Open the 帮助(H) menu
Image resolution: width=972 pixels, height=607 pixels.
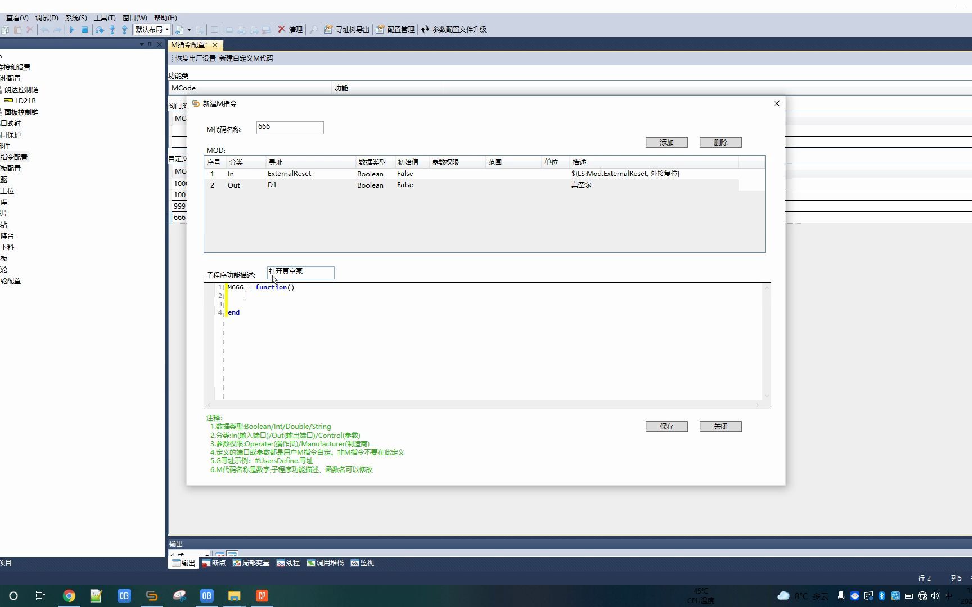[165, 17]
